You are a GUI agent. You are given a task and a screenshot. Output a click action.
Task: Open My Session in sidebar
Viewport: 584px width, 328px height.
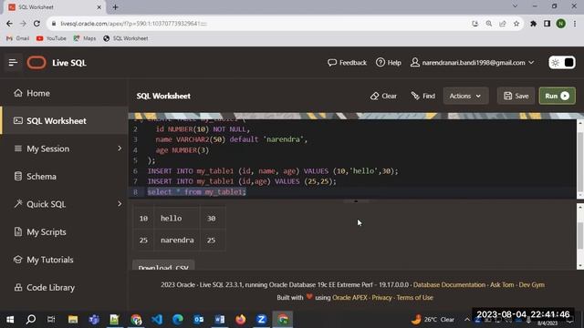pos(48,149)
